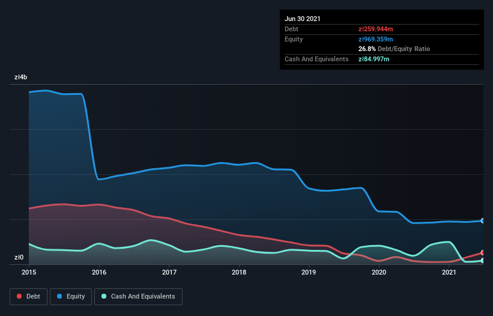The width and height of the screenshot is (493, 316).
Task: Click the teal Cash legend dot
Action: [104, 296]
